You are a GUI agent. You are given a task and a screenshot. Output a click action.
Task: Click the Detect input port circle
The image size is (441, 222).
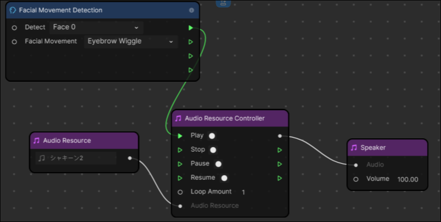[x=14, y=28]
